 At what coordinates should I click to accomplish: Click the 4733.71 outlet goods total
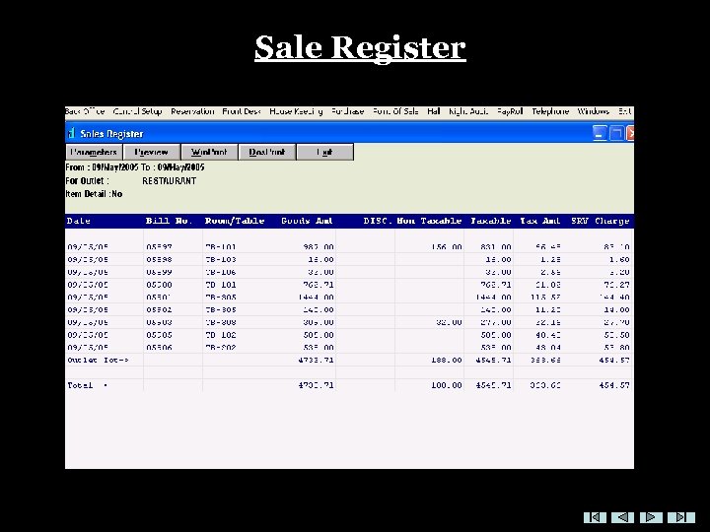coord(317,361)
